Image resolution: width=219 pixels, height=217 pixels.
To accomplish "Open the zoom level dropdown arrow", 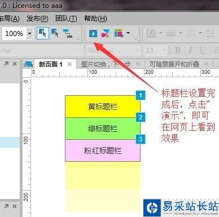I will 29,34.
